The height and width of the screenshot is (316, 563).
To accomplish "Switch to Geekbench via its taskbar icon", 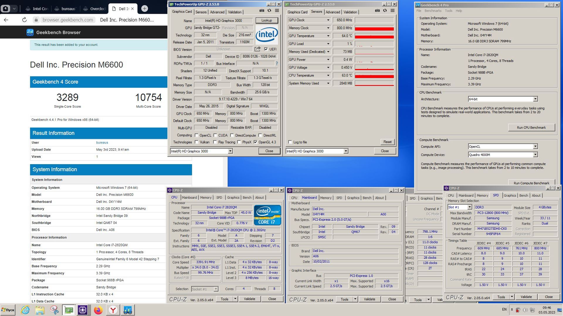I will pos(128,310).
